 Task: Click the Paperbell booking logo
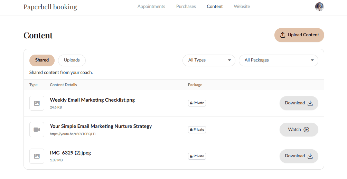click(x=50, y=7)
